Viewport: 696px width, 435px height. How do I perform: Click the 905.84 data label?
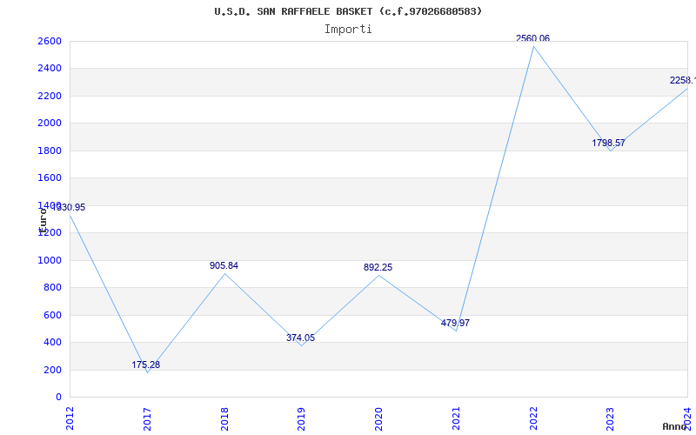click(x=224, y=265)
